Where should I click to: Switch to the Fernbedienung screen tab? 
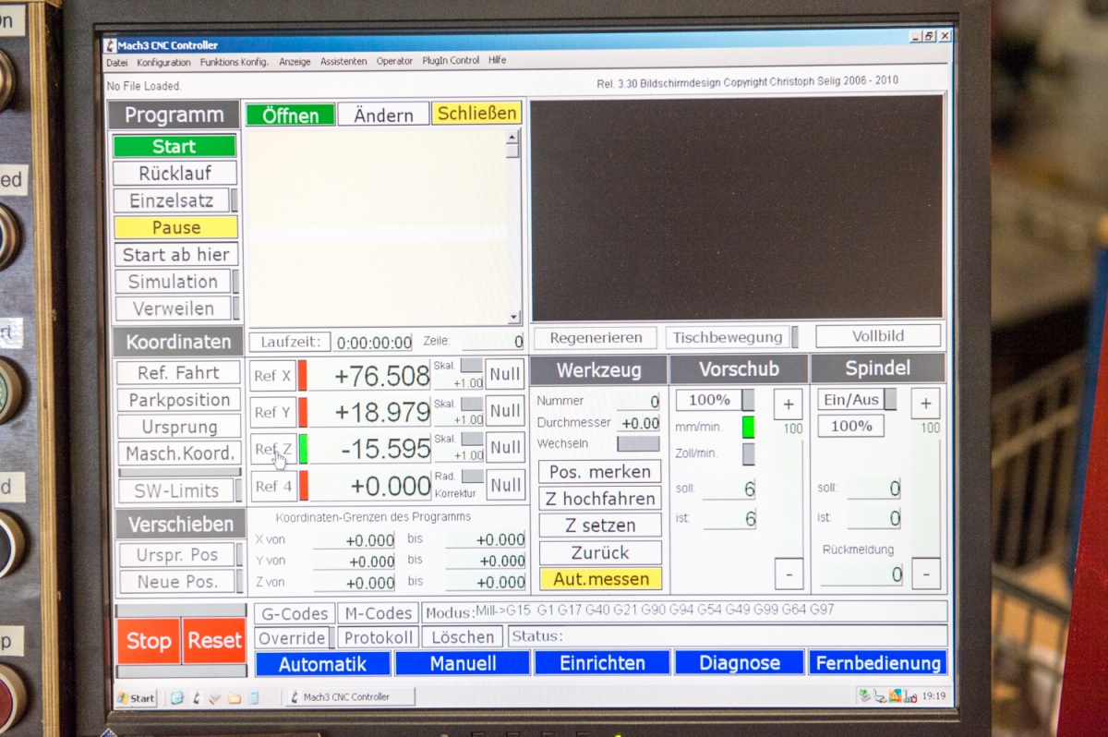coord(877,662)
